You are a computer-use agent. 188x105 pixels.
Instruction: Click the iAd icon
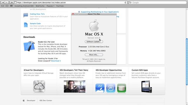coord(100,88)
